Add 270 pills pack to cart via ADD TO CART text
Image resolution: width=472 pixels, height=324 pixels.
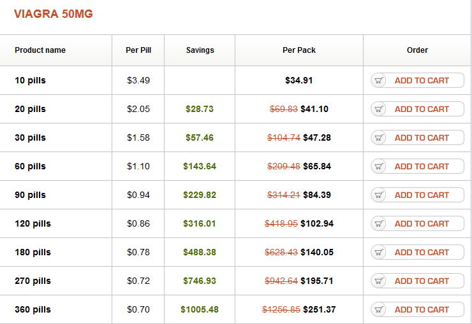(x=422, y=281)
